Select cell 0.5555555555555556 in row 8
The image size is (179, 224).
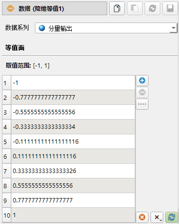pyautogui.click(x=73, y=186)
